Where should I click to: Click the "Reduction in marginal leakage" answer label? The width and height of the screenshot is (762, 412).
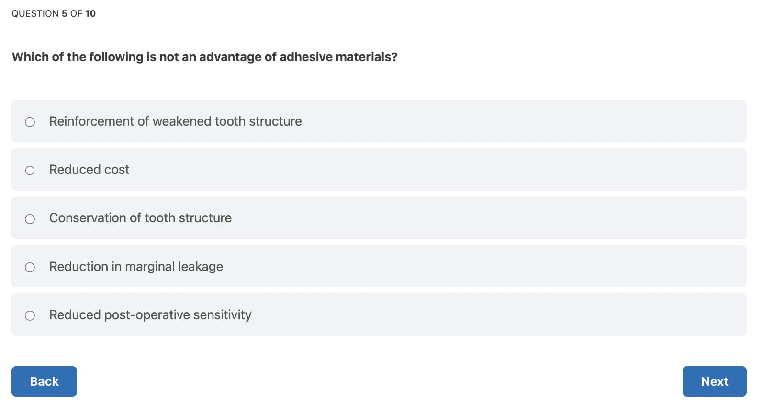[x=136, y=267]
